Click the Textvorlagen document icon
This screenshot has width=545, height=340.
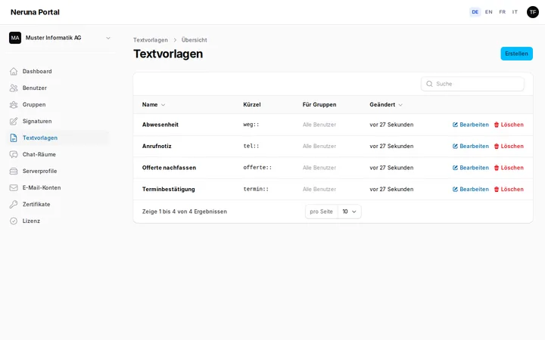point(14,138)
